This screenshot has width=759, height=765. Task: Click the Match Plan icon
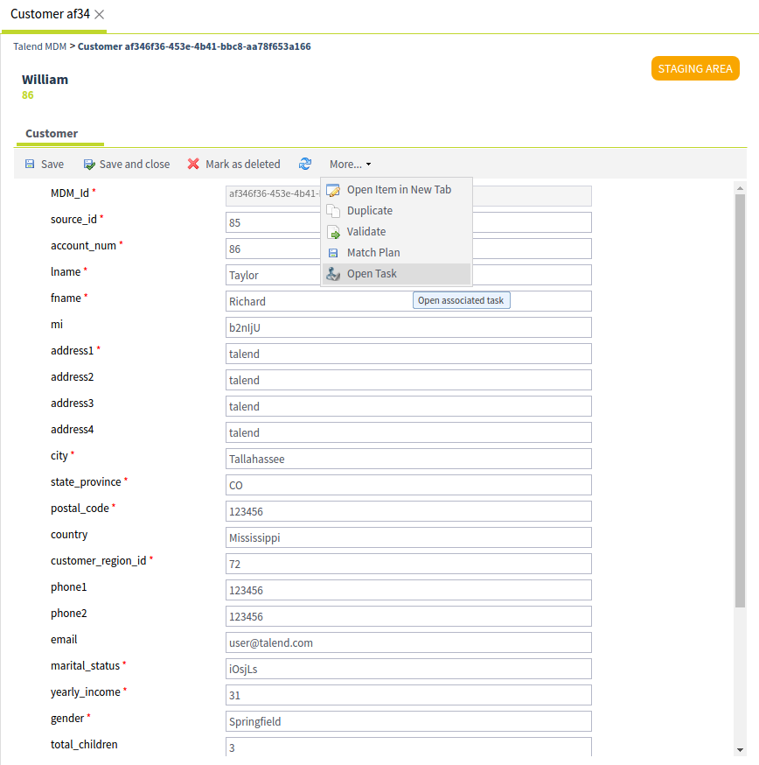click(333, 253)
